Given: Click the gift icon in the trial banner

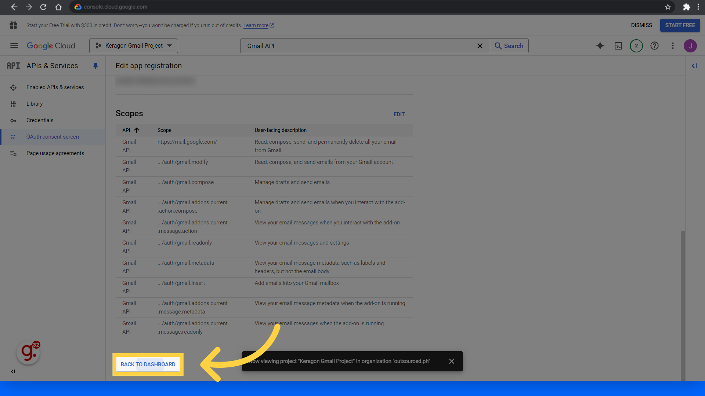Looking at the screenshot, I should click(14, 25).
